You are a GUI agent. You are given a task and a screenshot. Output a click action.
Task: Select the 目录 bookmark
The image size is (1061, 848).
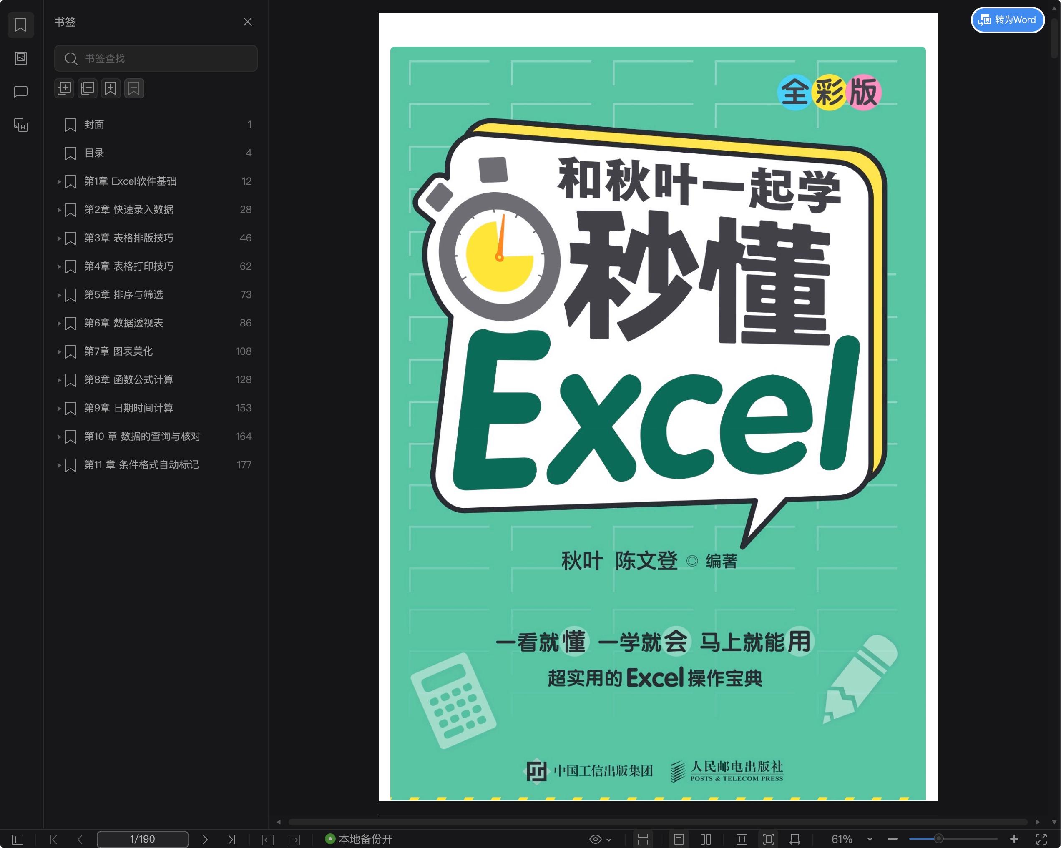156,153
